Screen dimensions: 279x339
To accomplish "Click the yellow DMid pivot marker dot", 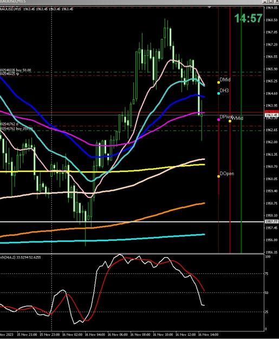I will (x=218, y=82).
